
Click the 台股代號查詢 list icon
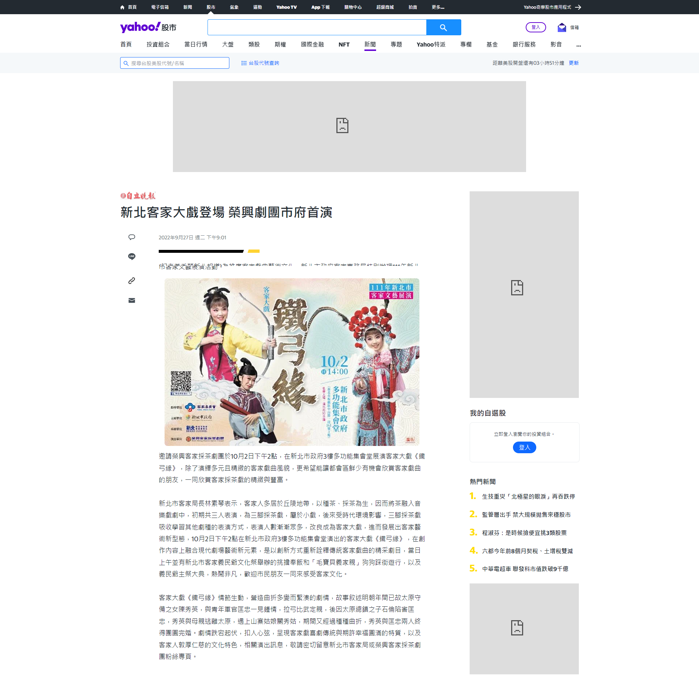(x=244, y=63)
